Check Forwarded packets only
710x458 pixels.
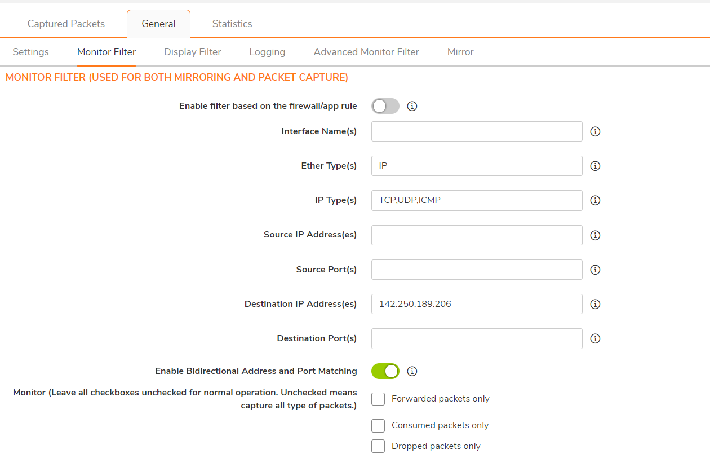pyautogui.click(x=378, y=399)
